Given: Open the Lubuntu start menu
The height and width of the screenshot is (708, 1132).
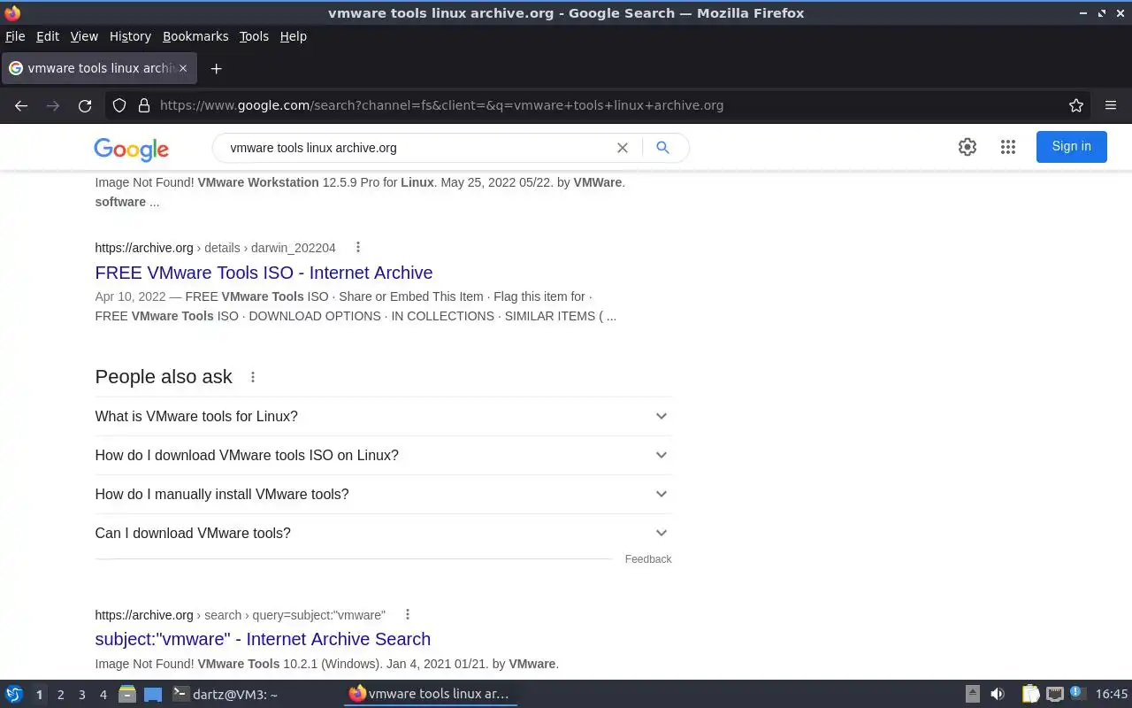Looking at the screenshot, I should 14,695.
